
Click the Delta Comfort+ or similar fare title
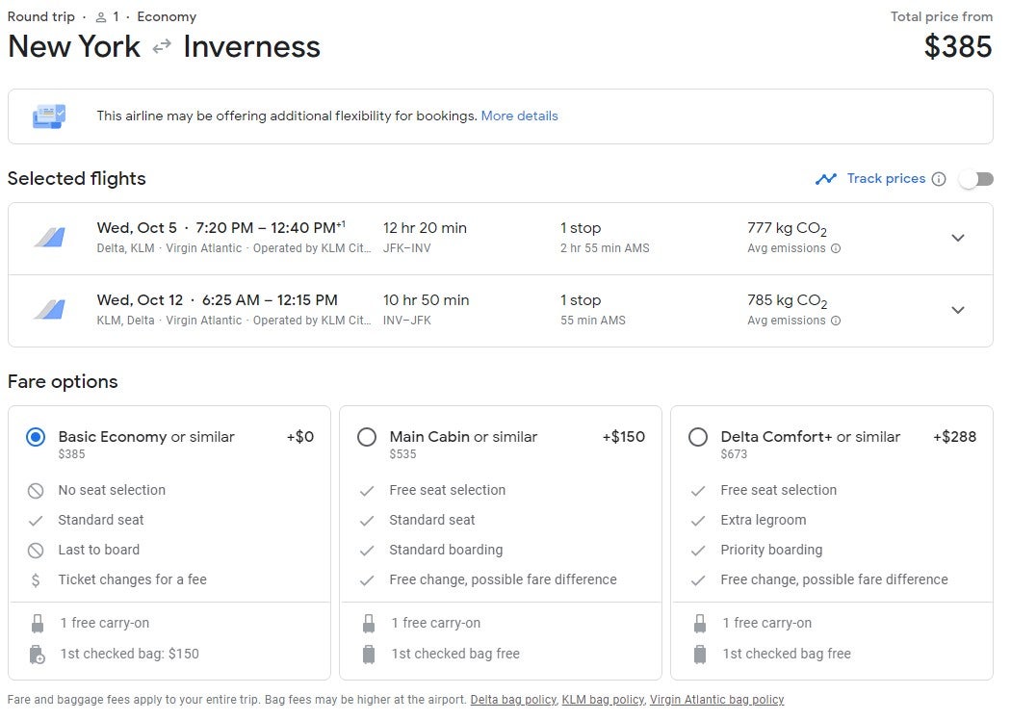tap(811, 437)
